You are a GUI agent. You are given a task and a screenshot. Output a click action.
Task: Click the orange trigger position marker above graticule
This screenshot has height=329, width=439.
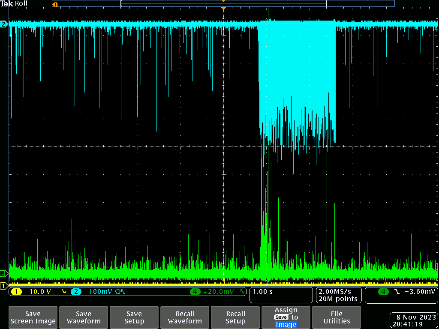[x=223, y=9]
